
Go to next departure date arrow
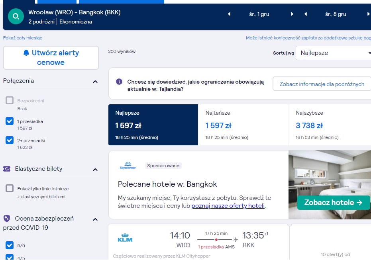tap(292, 14)
